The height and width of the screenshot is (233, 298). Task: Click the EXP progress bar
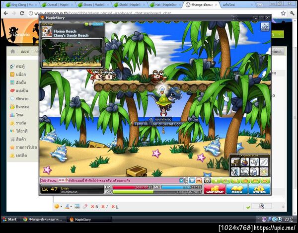tap(157, 192)
